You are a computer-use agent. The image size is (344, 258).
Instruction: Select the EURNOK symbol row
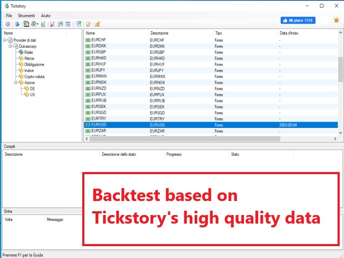coord(211,82)
